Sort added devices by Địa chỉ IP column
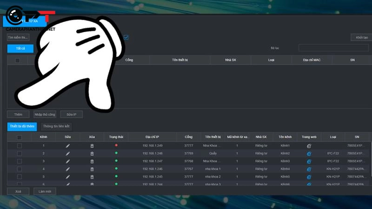Viewport: 372px width, 209px height. tap(152, 137)
